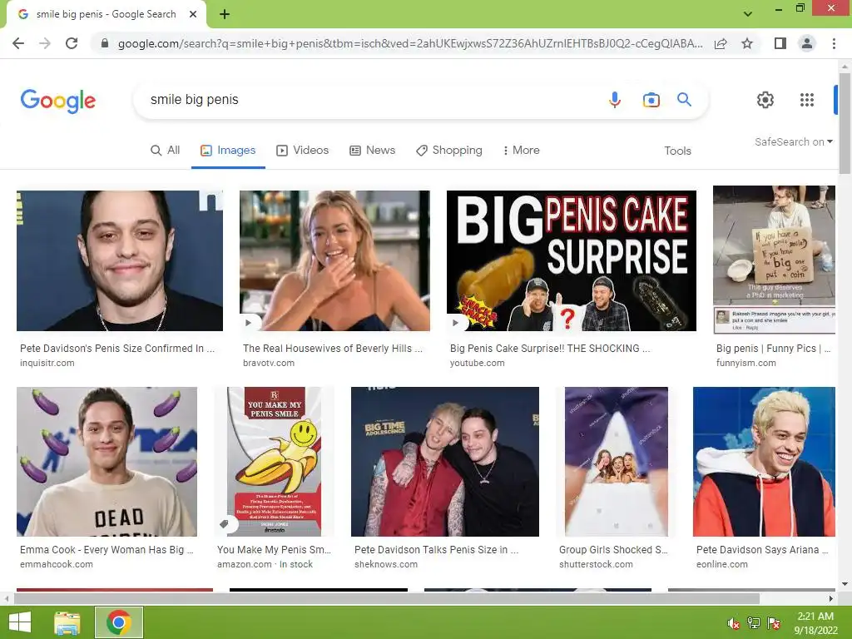Open the Amazon book cover thumbnail
The image size is (852, 639).
[x=275, y=462]
